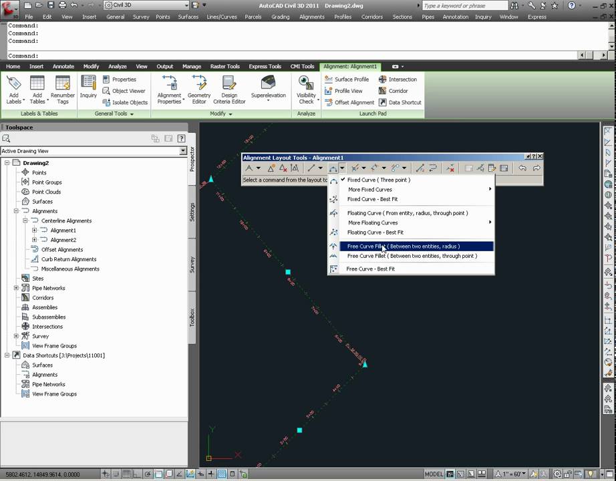Click Offset Alignment in Launch Pad
Screen dimensions: 616x481
(349, 102)
